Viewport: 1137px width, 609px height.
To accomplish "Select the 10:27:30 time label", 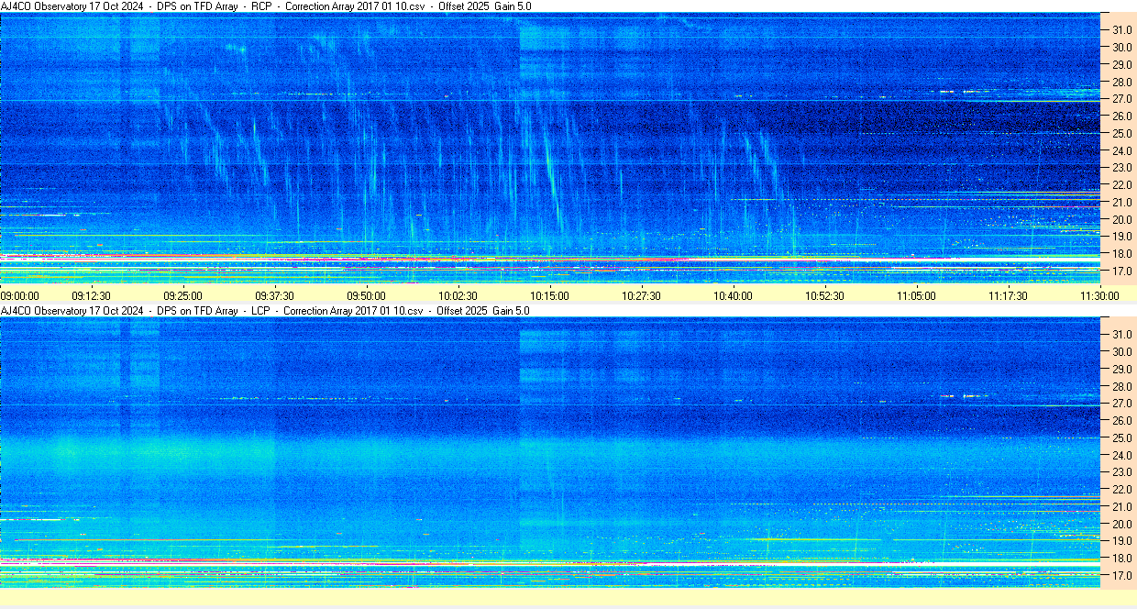I will point(642,295).
